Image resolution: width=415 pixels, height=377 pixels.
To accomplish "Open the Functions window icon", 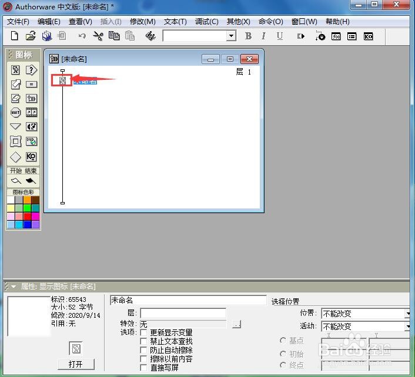I will [x=336, y=36].
